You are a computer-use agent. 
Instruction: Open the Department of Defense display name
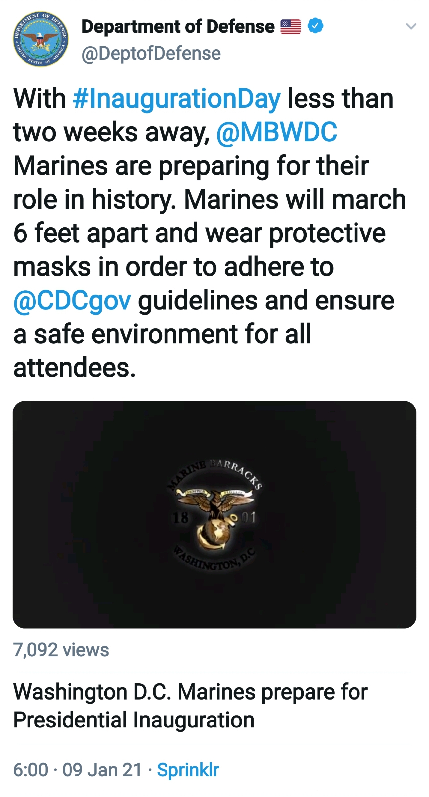tap(178, 26)
